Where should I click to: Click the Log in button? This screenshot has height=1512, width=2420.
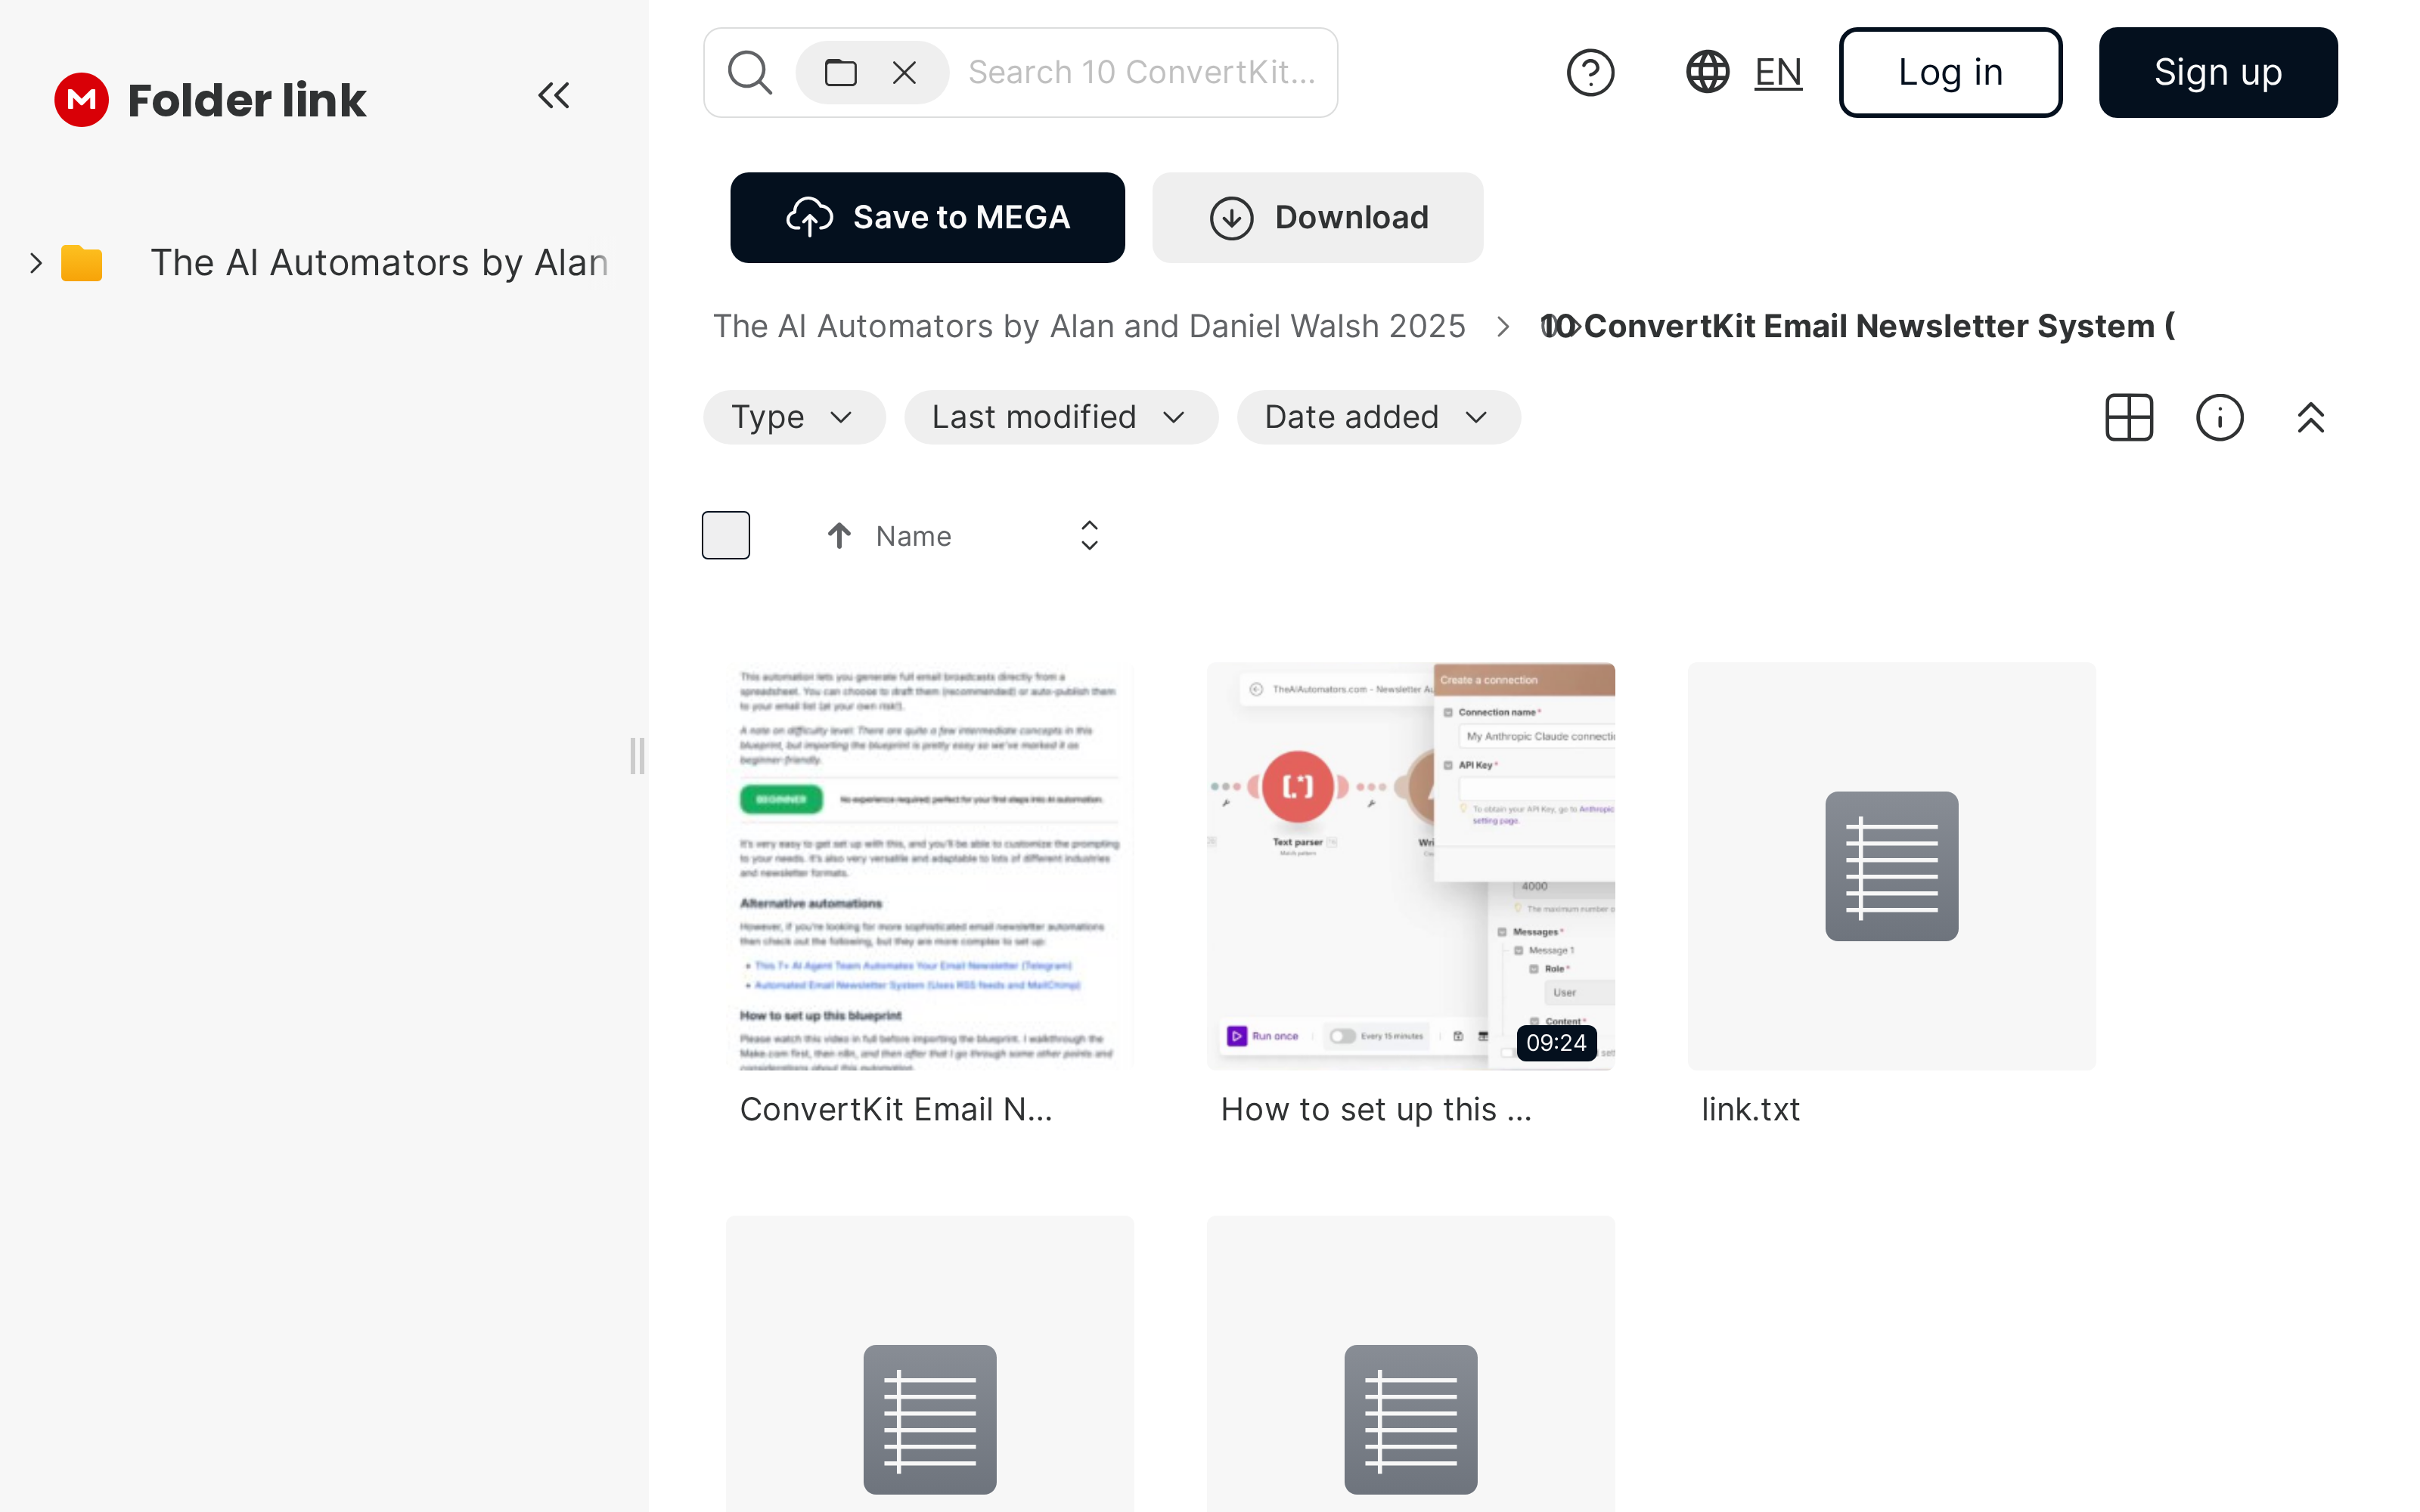pyautogui.click(x=1950, y=72)
